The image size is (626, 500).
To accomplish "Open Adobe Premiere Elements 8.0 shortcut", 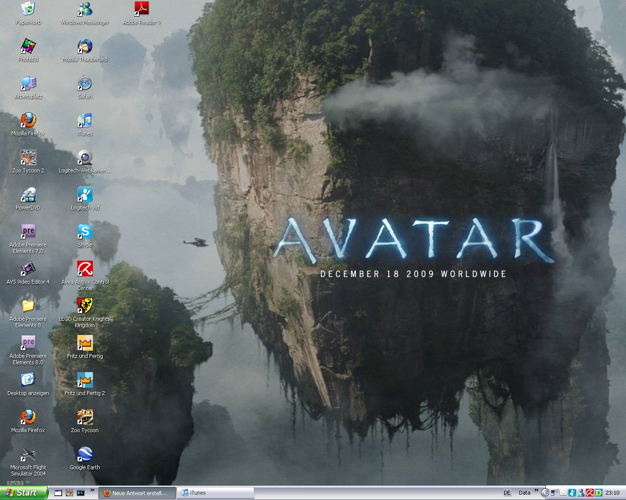I will tap(28, 350).
